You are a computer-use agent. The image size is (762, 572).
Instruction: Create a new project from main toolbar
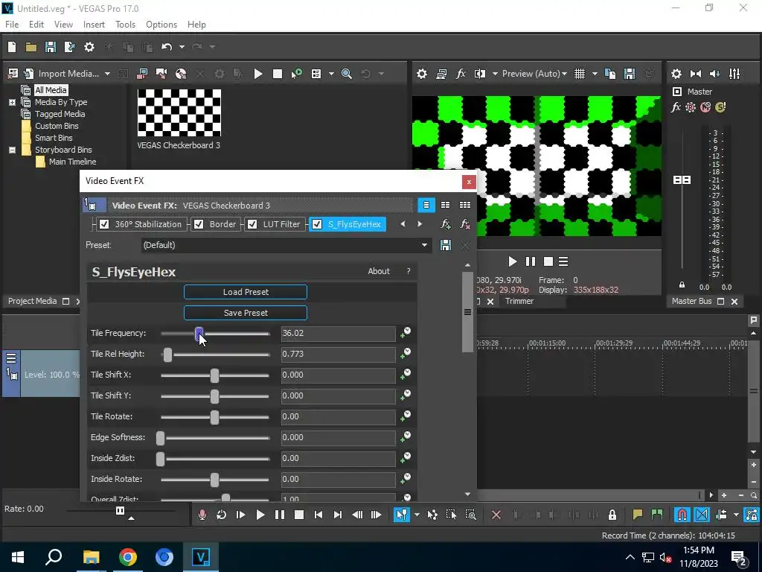(x=12, y=47)
